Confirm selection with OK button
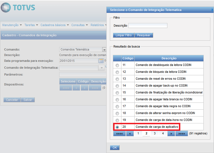The image size is (214, 153). [115, 147]
